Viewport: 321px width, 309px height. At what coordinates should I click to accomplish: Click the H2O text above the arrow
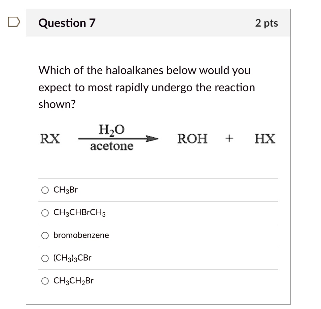111,129
